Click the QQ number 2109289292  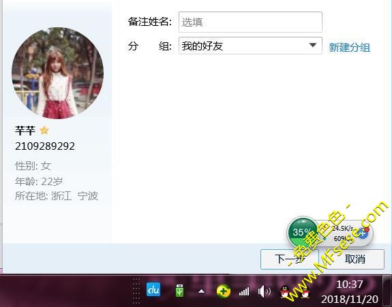pyautogui.click(x=45, y=146)
